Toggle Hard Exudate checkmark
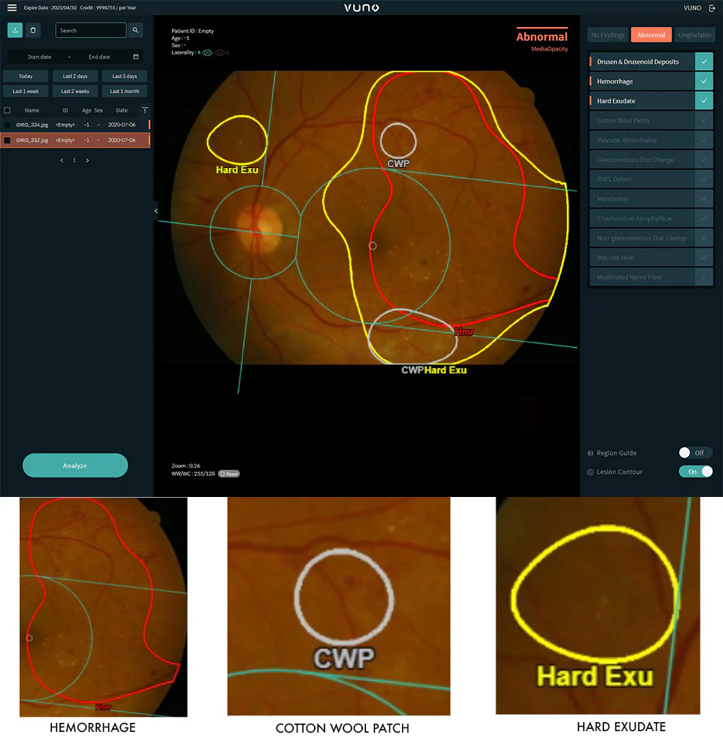Image resolution: width=723 pixels, height=753 pixels. [x=703, y=101]
